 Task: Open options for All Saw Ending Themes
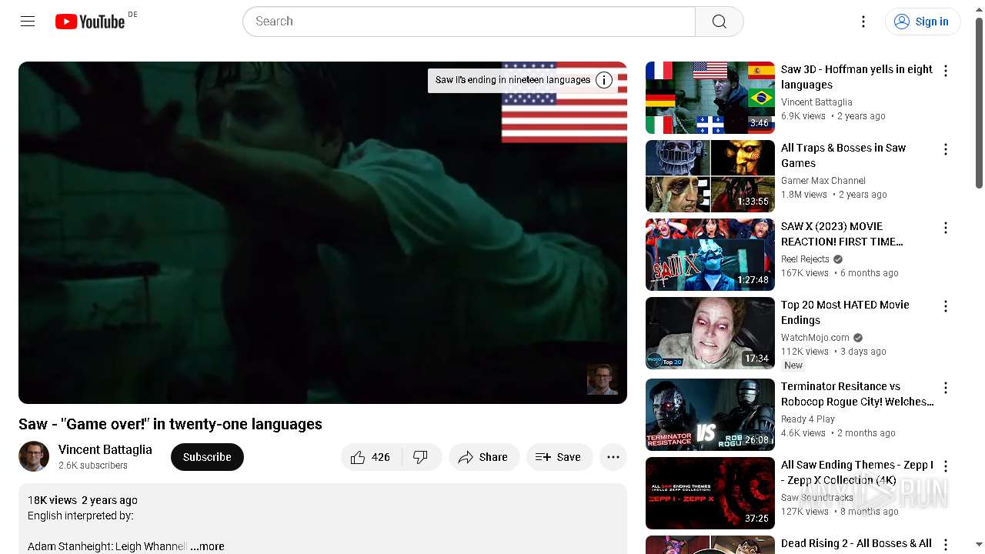(946, 466)
